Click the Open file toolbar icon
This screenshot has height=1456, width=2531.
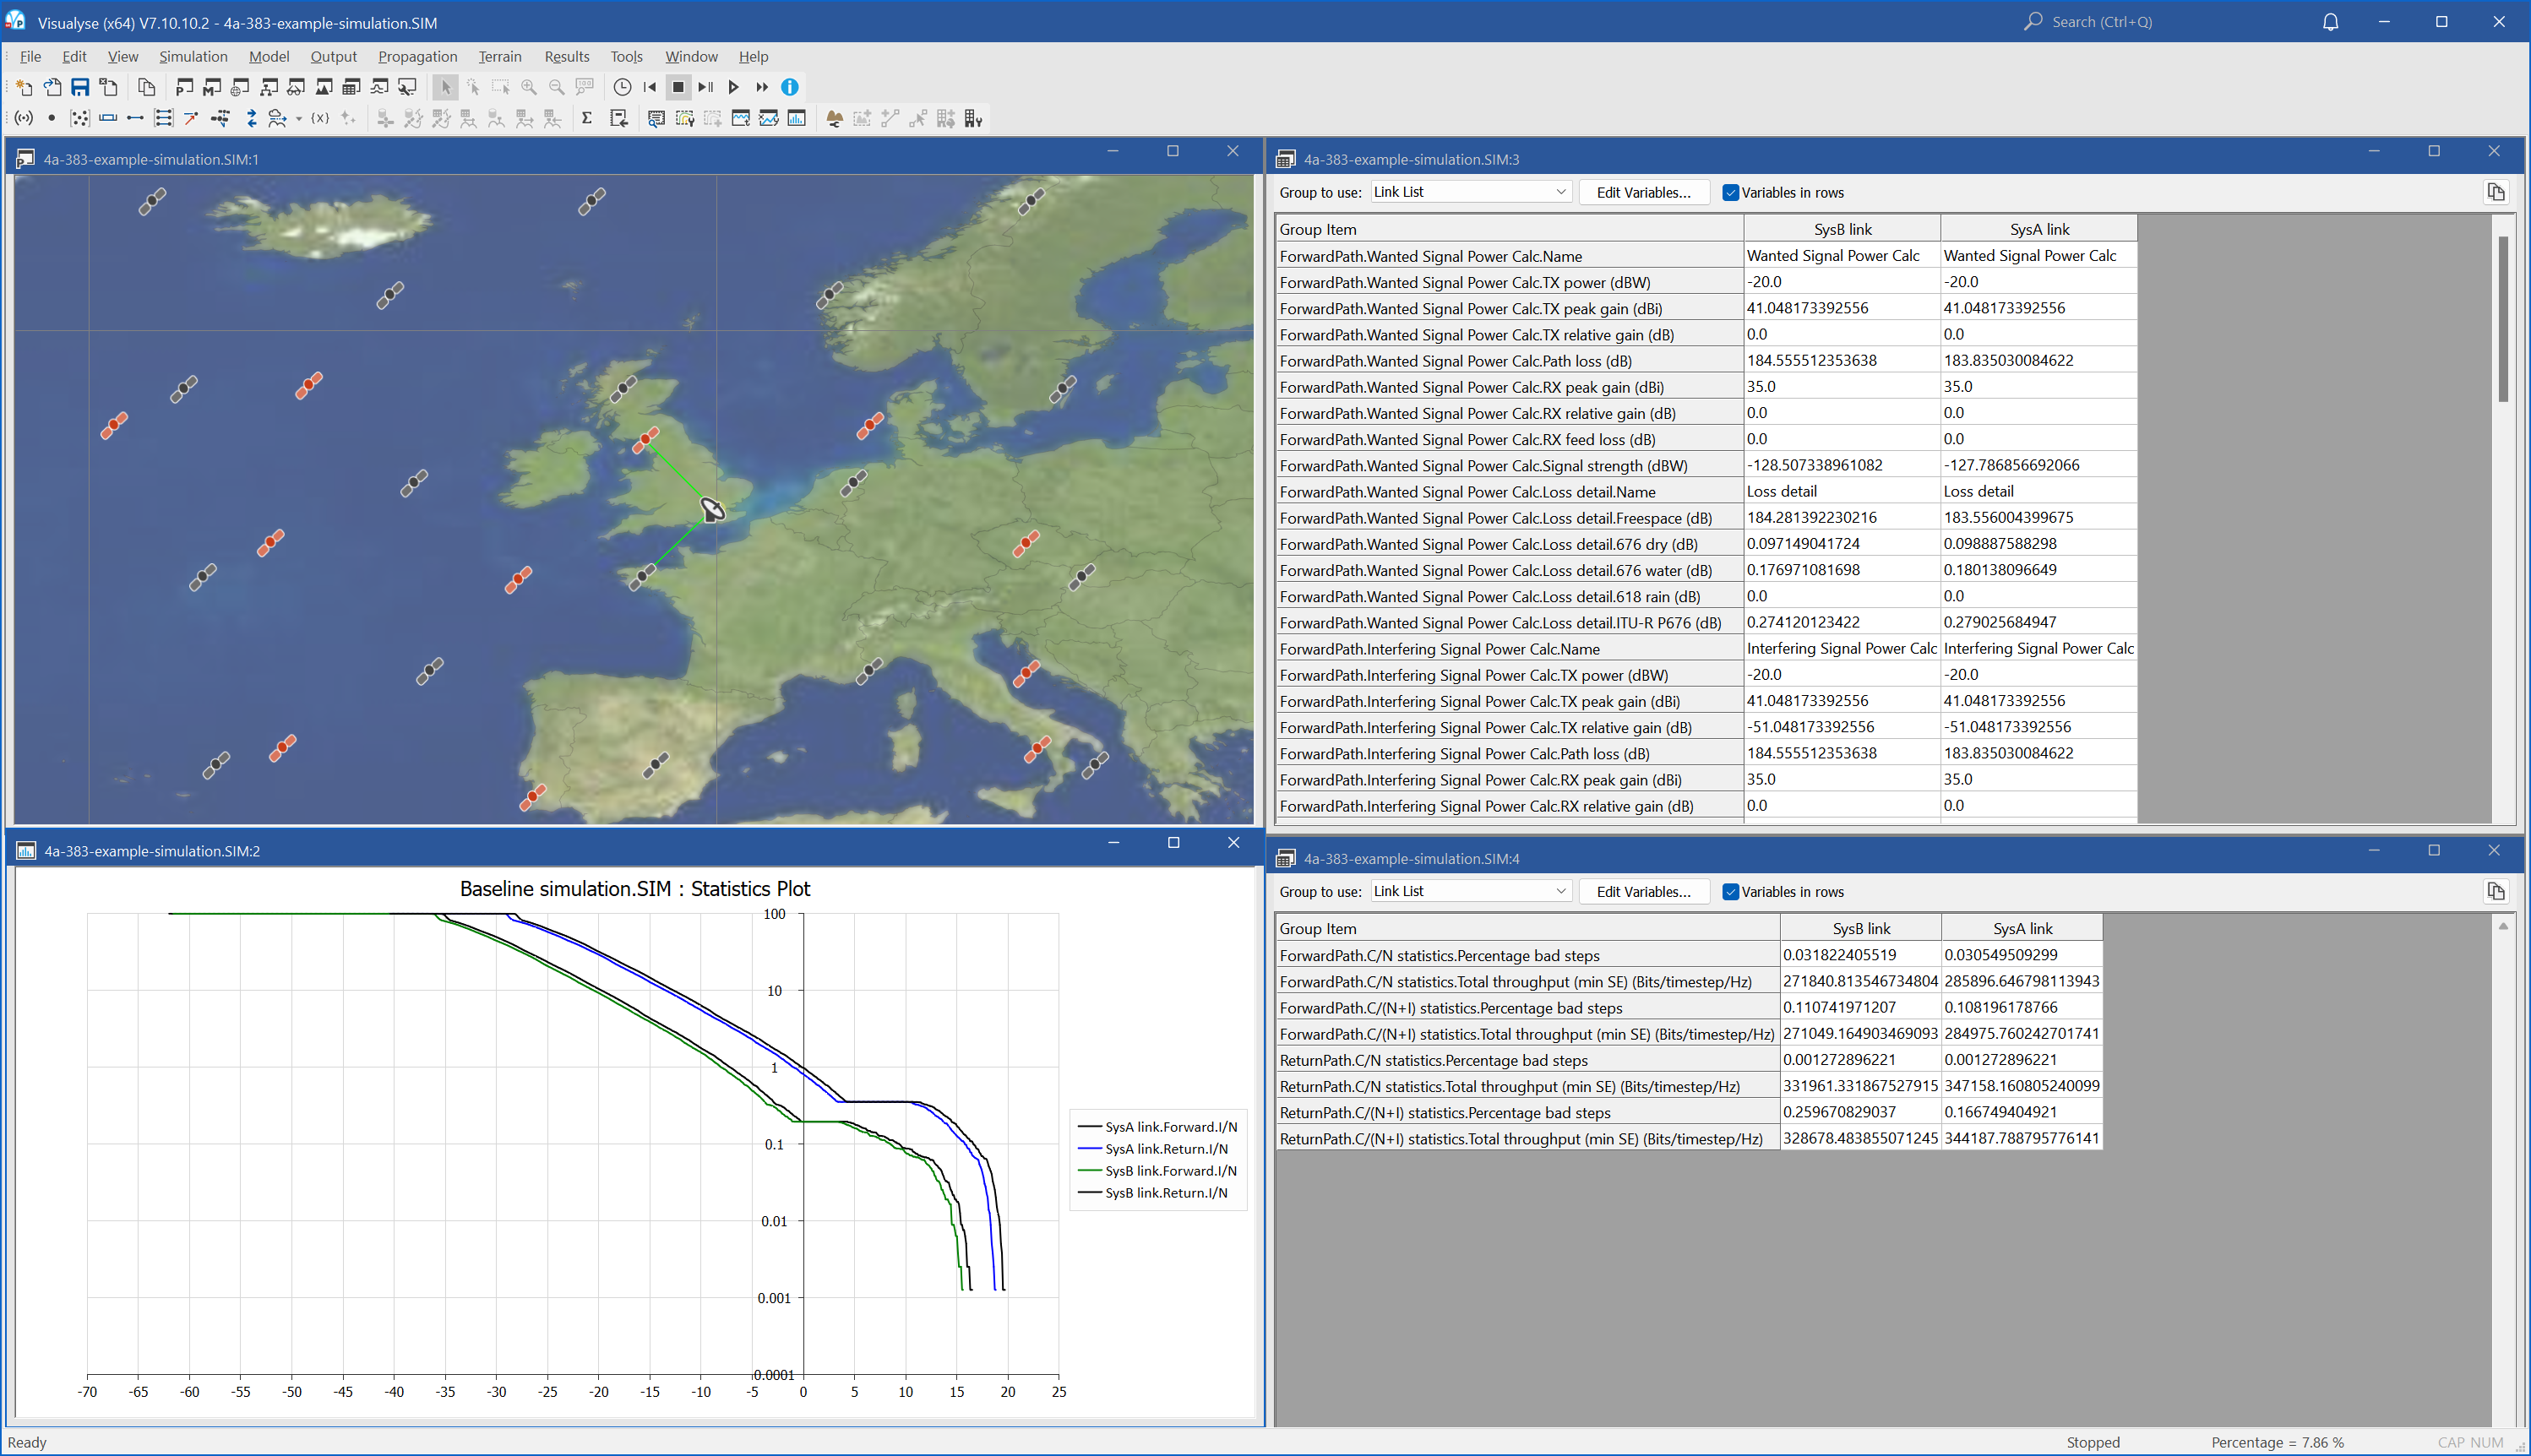[x=52, y=87]
